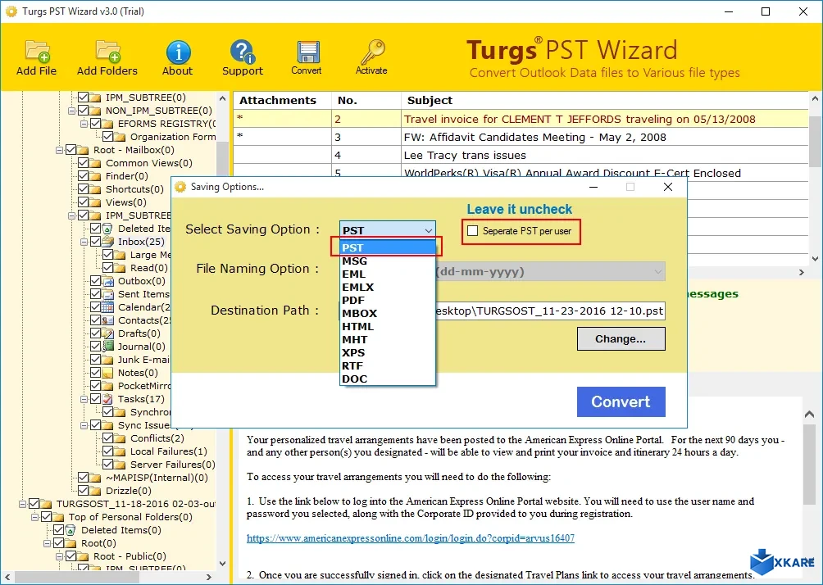Image resolution: width=823 pixels, height=585 pixels.
Task: Open the Support help icon
Action: [x=242, y=52]
